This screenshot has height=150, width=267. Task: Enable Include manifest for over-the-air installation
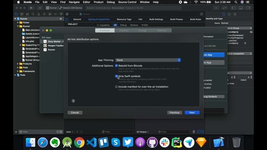click(116, 87)
